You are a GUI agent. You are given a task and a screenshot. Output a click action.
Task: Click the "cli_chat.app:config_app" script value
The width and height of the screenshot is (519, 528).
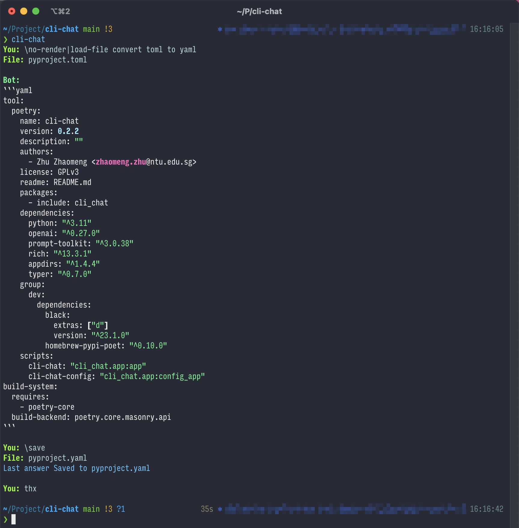click(152, 376)
